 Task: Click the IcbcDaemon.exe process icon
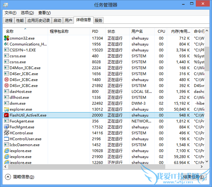pos(6,145)
